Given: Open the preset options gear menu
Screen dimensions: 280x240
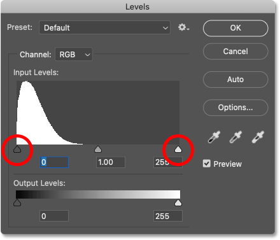Looking at the screenshot, I should click(183, 27).
